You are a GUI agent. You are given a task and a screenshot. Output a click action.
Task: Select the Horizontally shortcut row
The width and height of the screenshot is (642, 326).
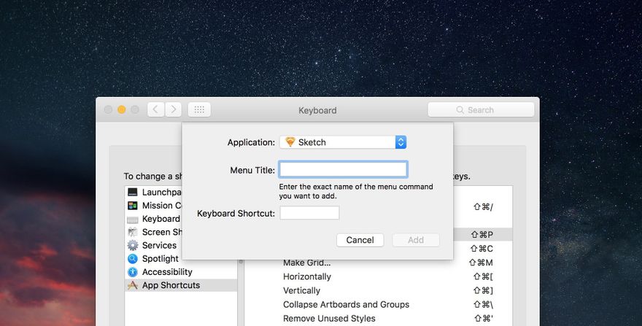click(x=379, y=276)
